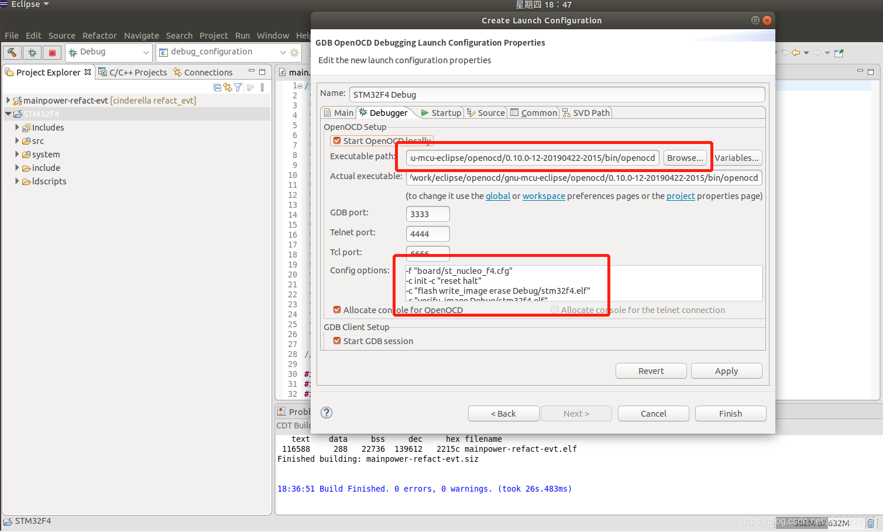The width and height of the screenshot is (883, 532).
Task: Click the Telnet port field 4444
Action: 428,234
